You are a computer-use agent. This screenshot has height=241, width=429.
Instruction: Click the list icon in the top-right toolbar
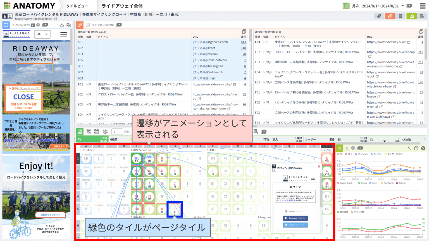[x=401, y=16]
